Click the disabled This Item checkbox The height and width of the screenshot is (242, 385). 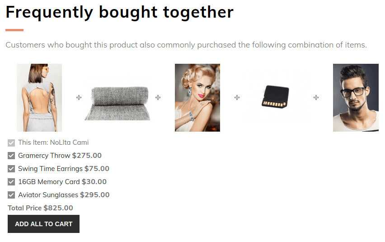[x=11, y=143]
